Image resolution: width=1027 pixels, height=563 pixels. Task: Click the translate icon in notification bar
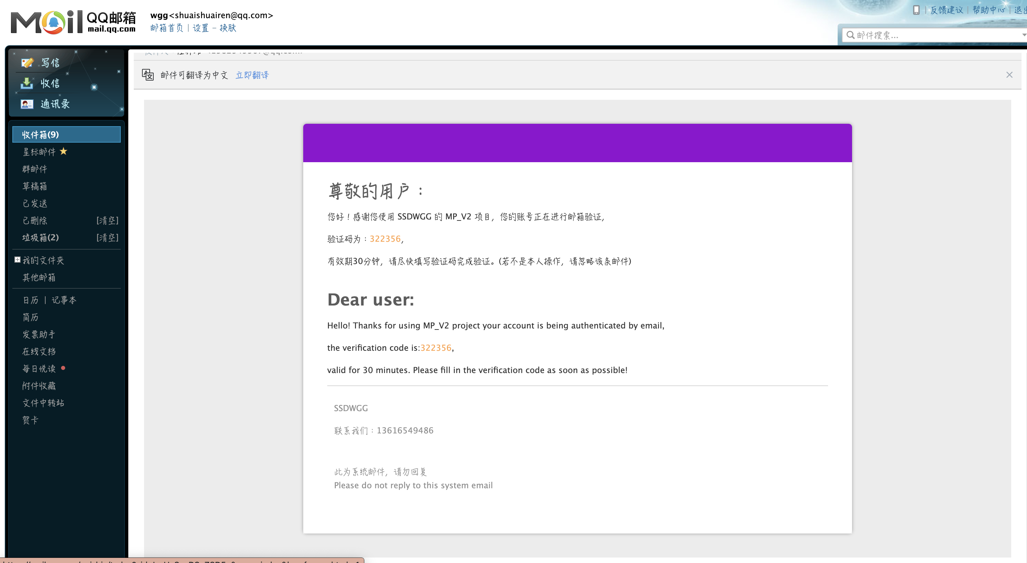pyautogui.click(x=148, y=75)
